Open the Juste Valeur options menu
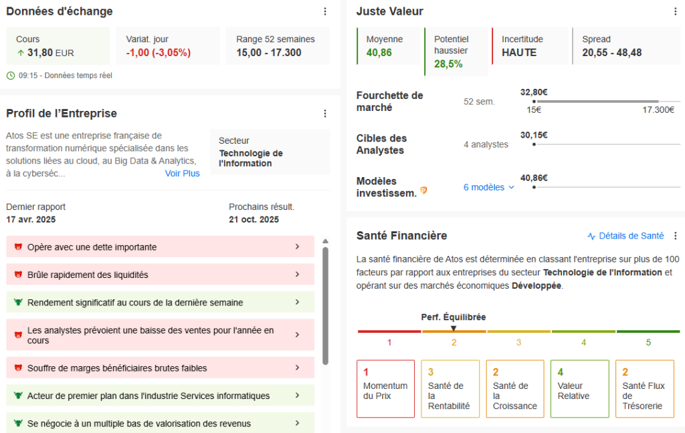Image resolution: width=685 pixels, height=433 pixels. click(675, 11)
